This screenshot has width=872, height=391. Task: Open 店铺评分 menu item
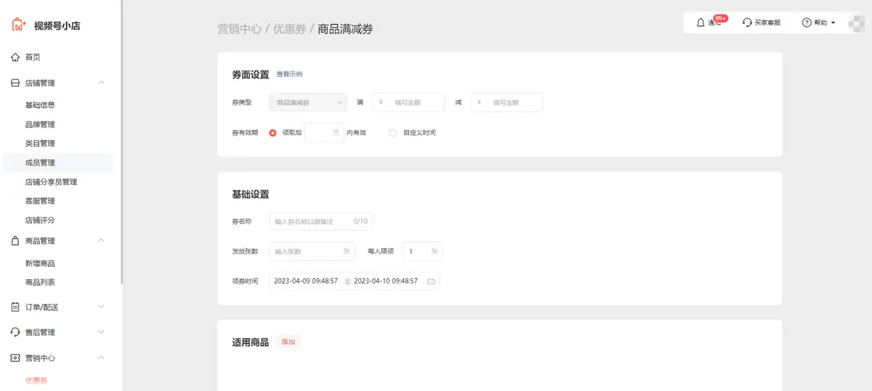coord(40,221)
